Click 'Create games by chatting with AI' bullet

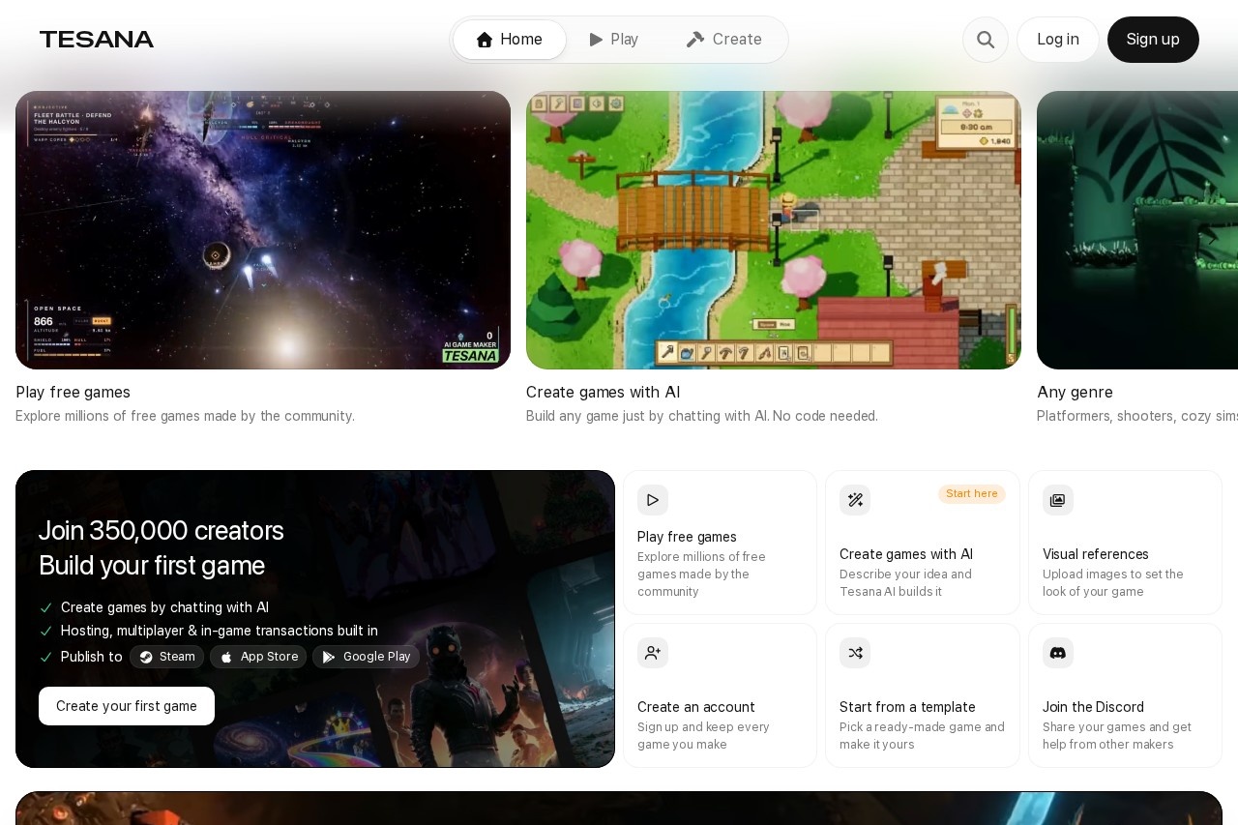(164, 607)
